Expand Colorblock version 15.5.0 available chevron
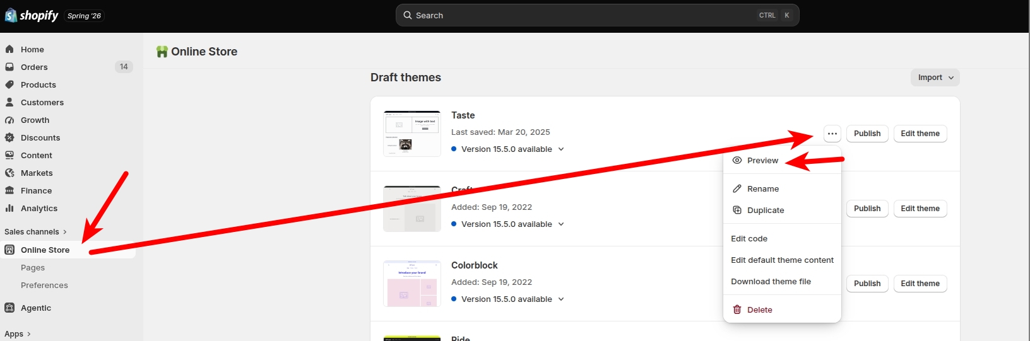 pyautogui.click(x=561, y=299)
